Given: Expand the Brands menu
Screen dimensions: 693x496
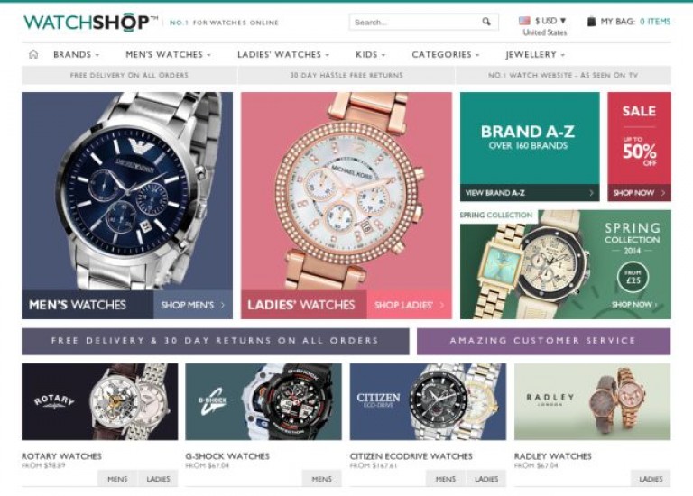Looking at the screenshot, I should pos(76,54).
